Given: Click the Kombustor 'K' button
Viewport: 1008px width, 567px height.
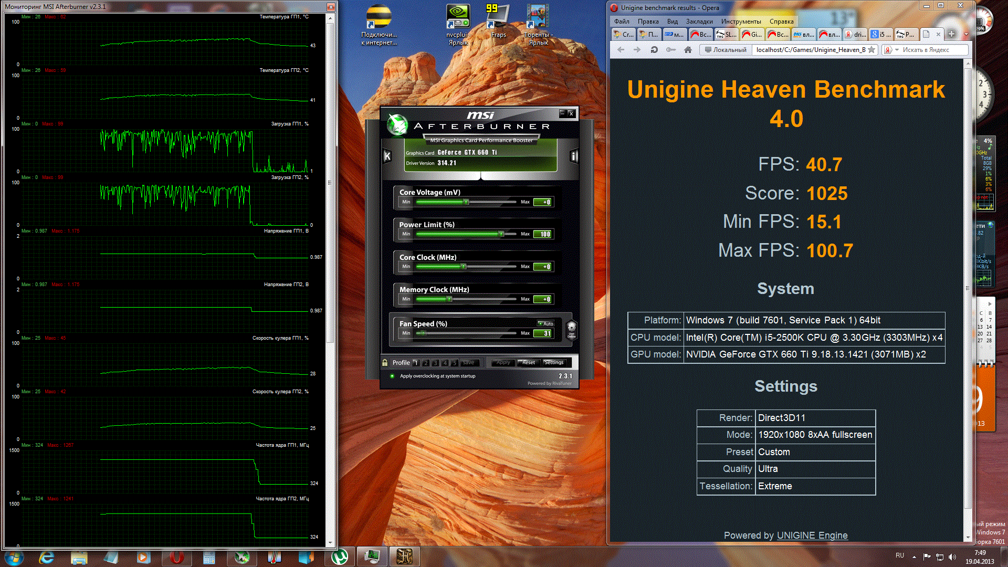Looking at the screenshot, I should click(x=387, y=156).
